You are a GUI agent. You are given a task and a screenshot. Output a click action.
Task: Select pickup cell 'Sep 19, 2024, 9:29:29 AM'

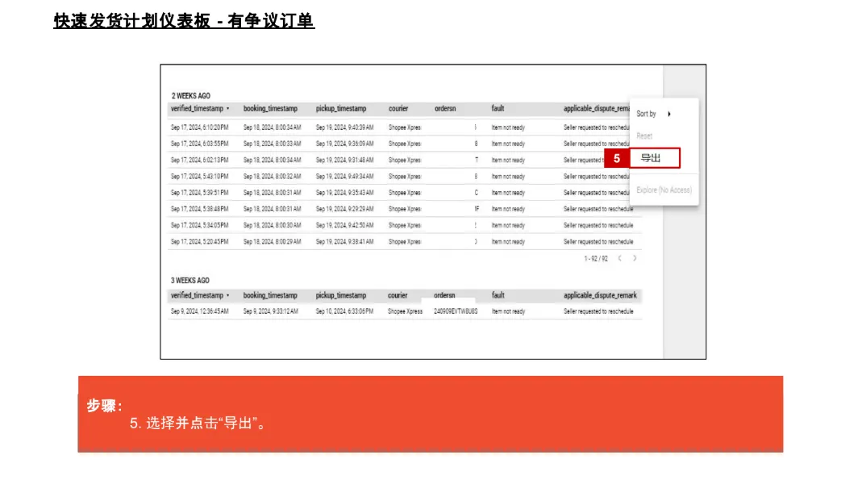[x=344, y=210]
